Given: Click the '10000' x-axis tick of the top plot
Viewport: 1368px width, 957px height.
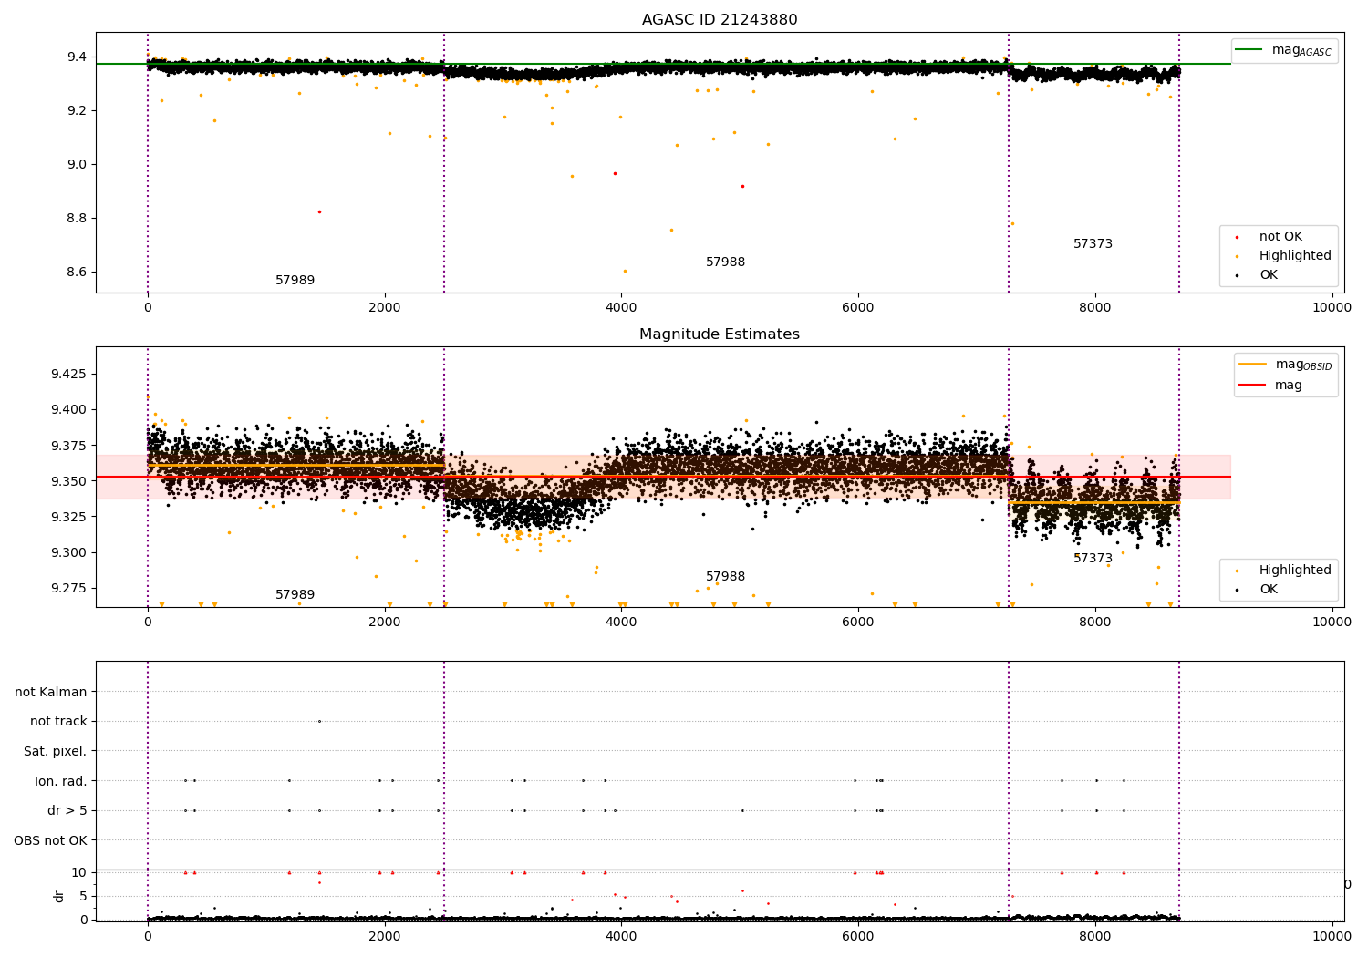Looking at the screenshot, I should [1332, 308].
